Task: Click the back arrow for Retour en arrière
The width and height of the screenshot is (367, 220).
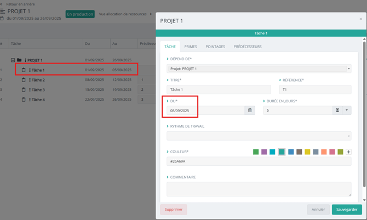Action: pos(2,4)
